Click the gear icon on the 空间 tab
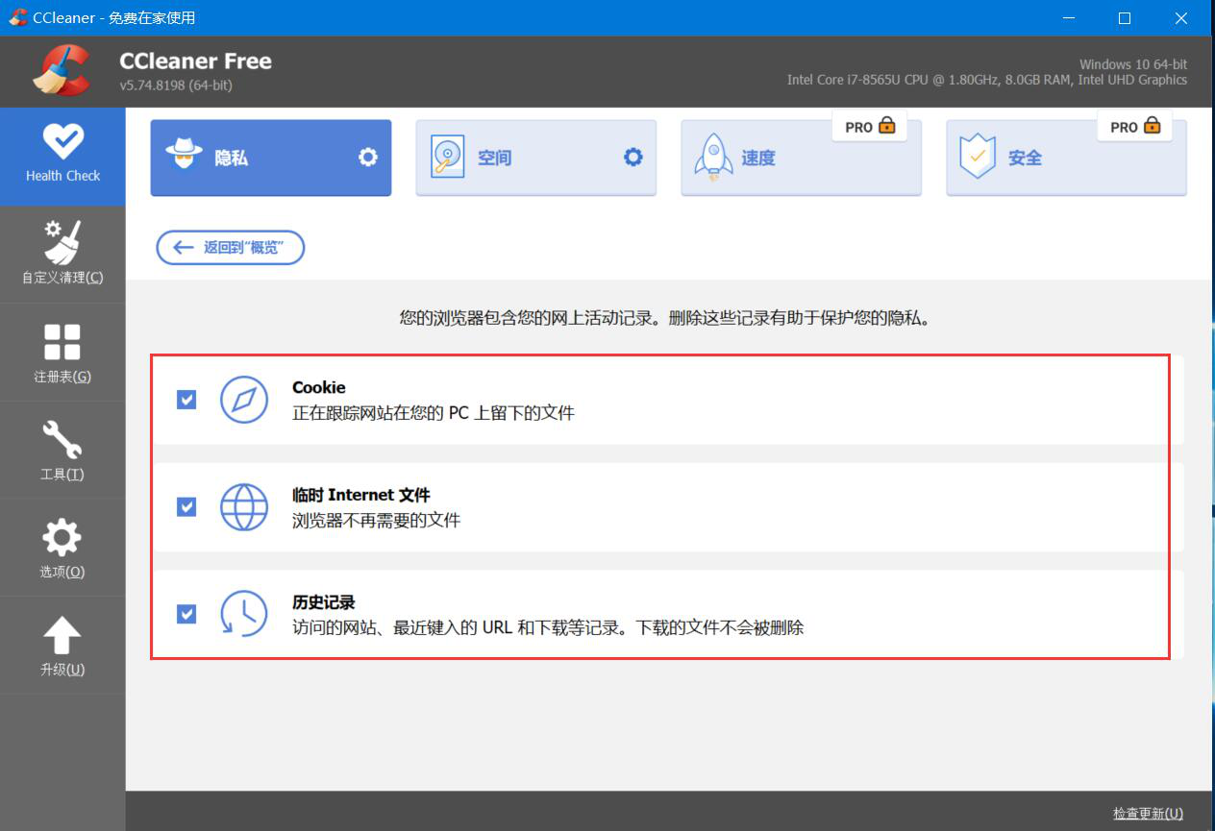Viewport: 1215px width, 831px height. tap(633, 158)
